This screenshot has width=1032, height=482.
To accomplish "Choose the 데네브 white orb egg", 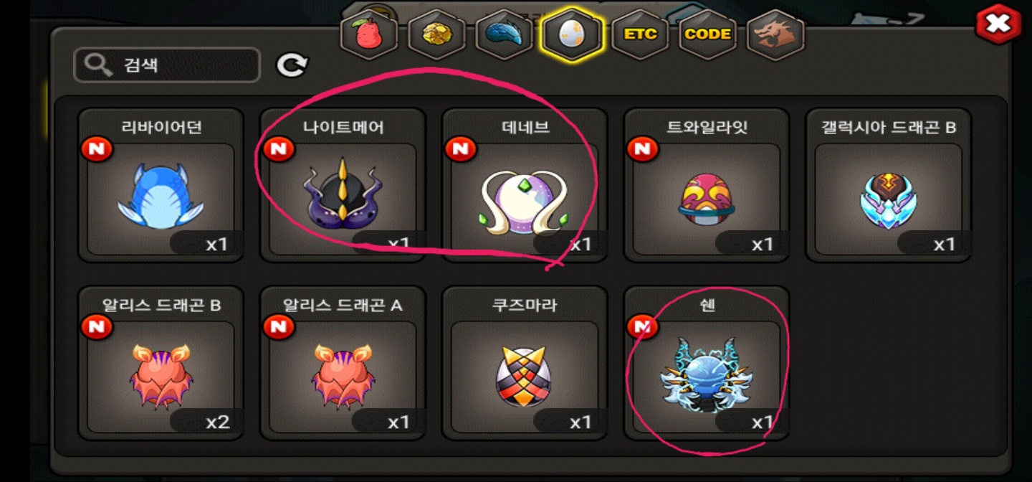I will 525,185.
